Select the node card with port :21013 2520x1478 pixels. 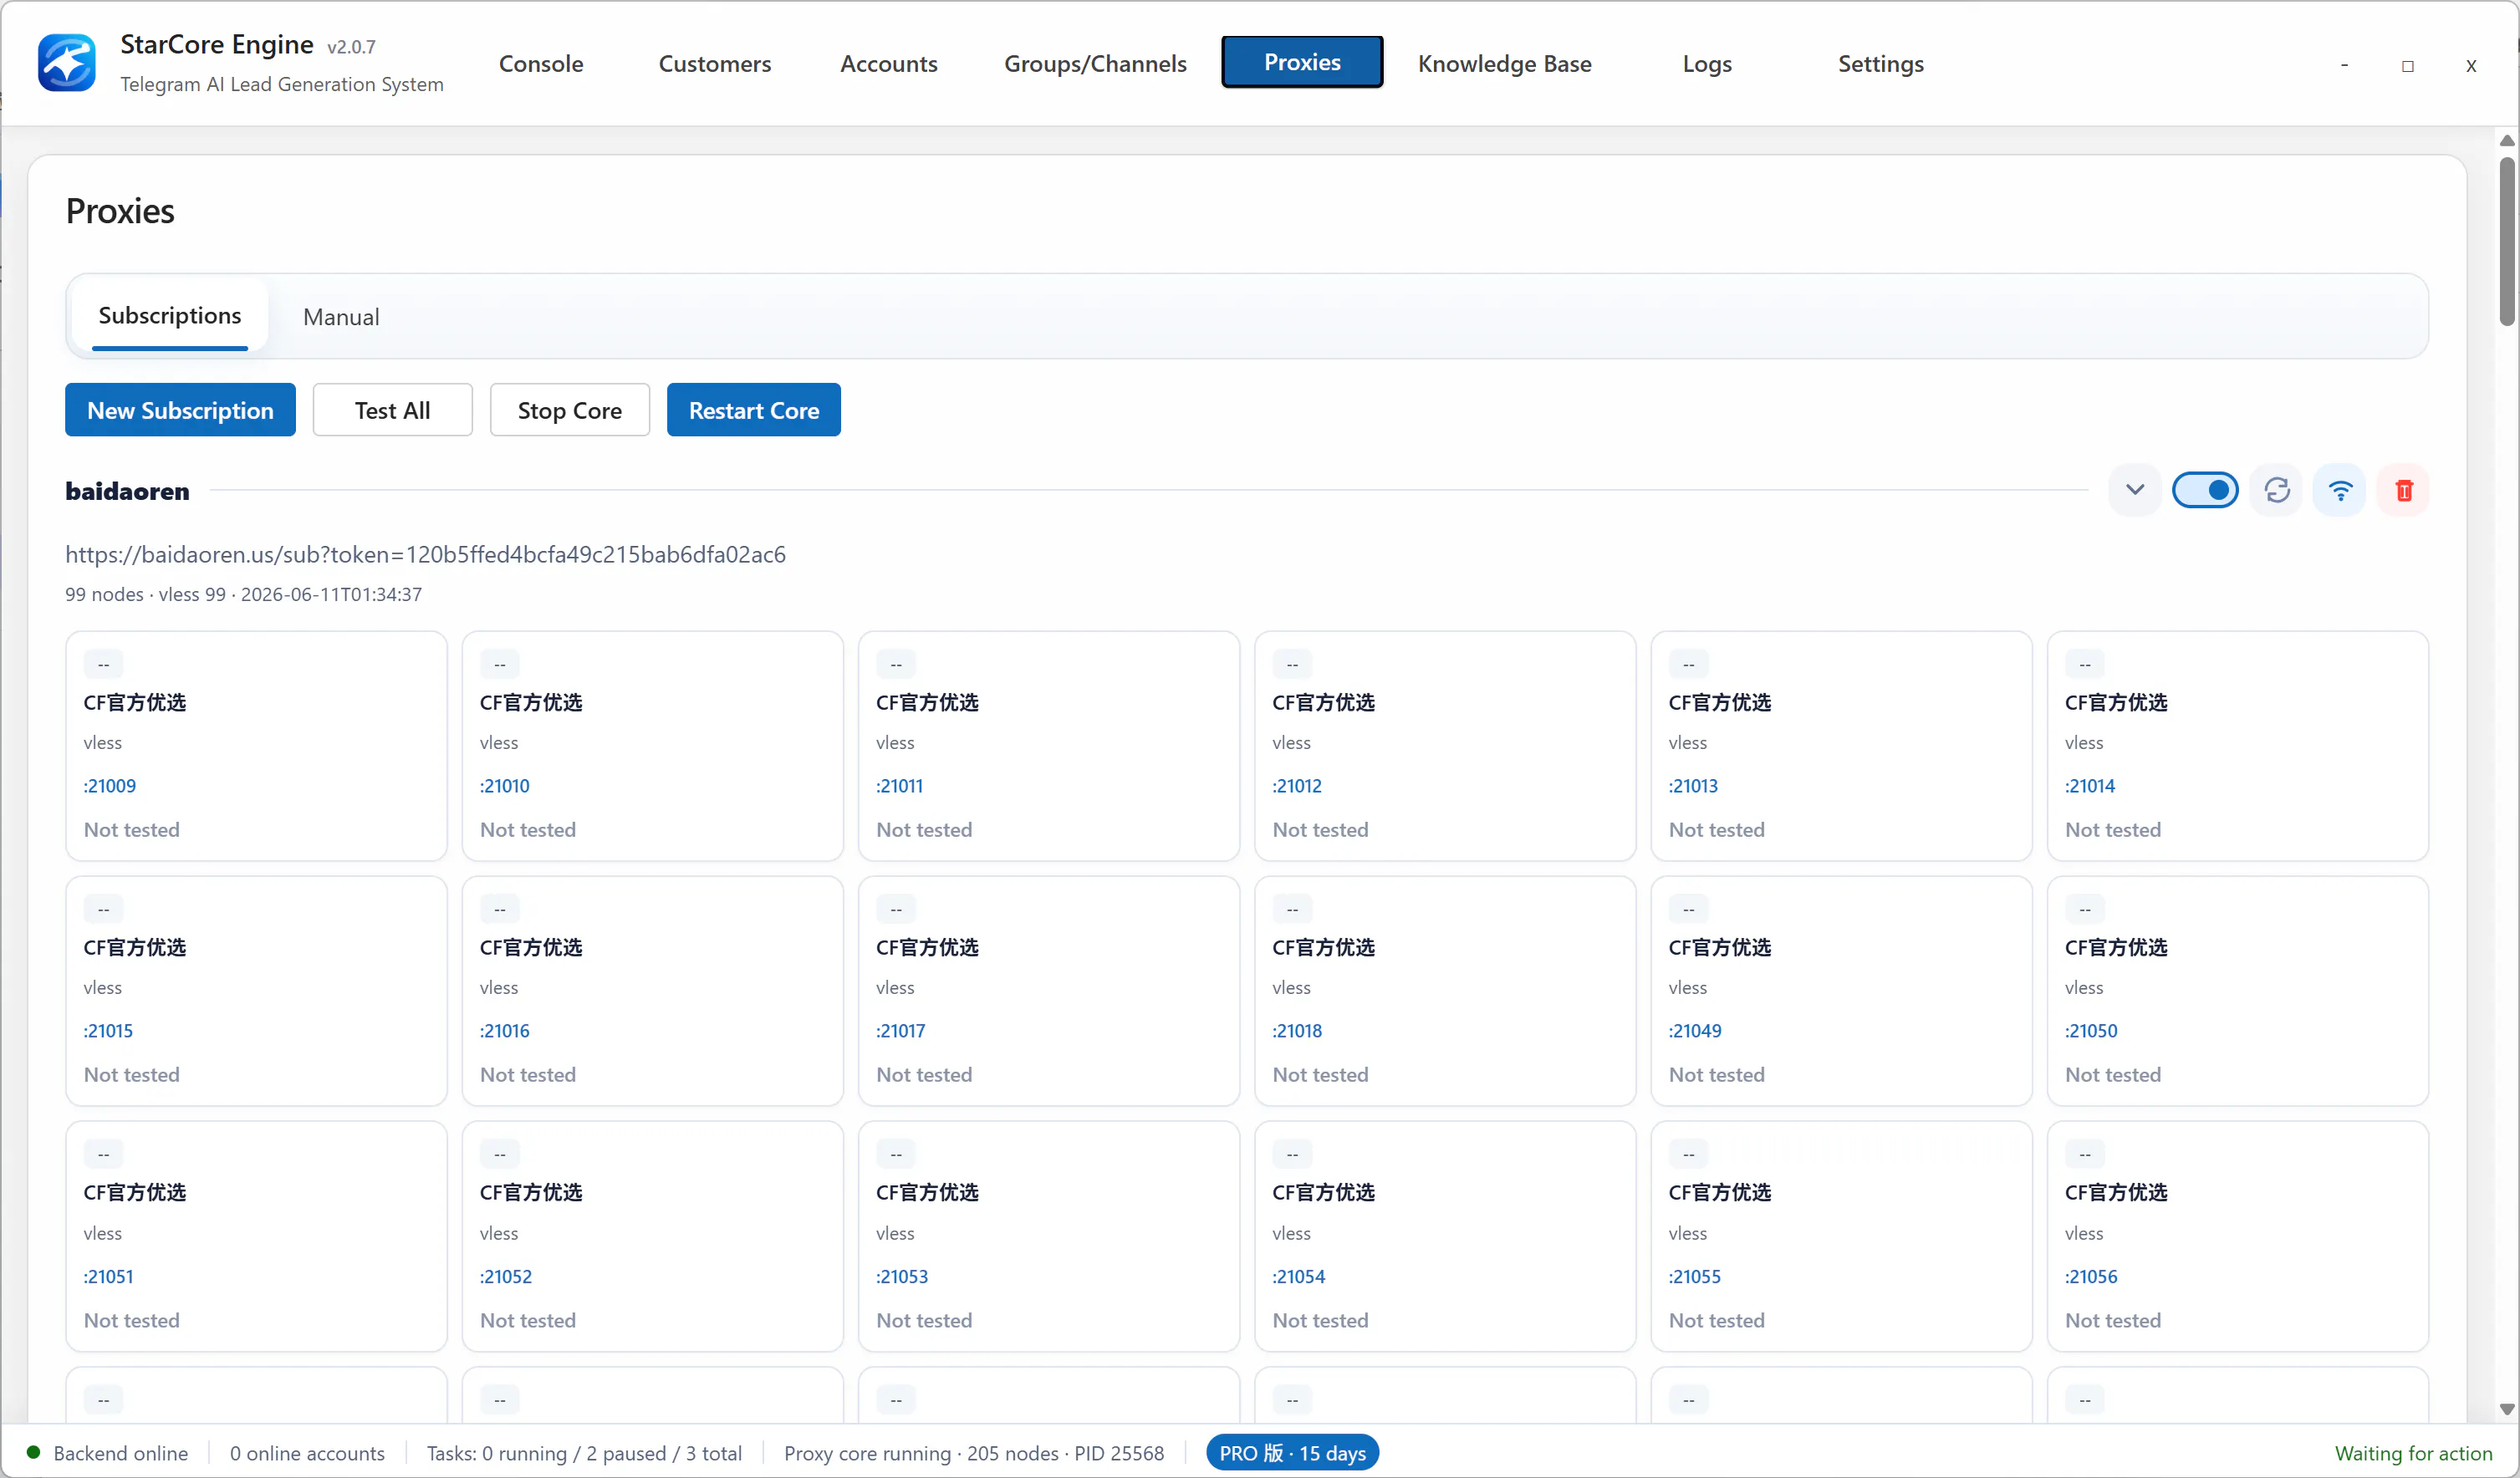tap(1842, 746)
